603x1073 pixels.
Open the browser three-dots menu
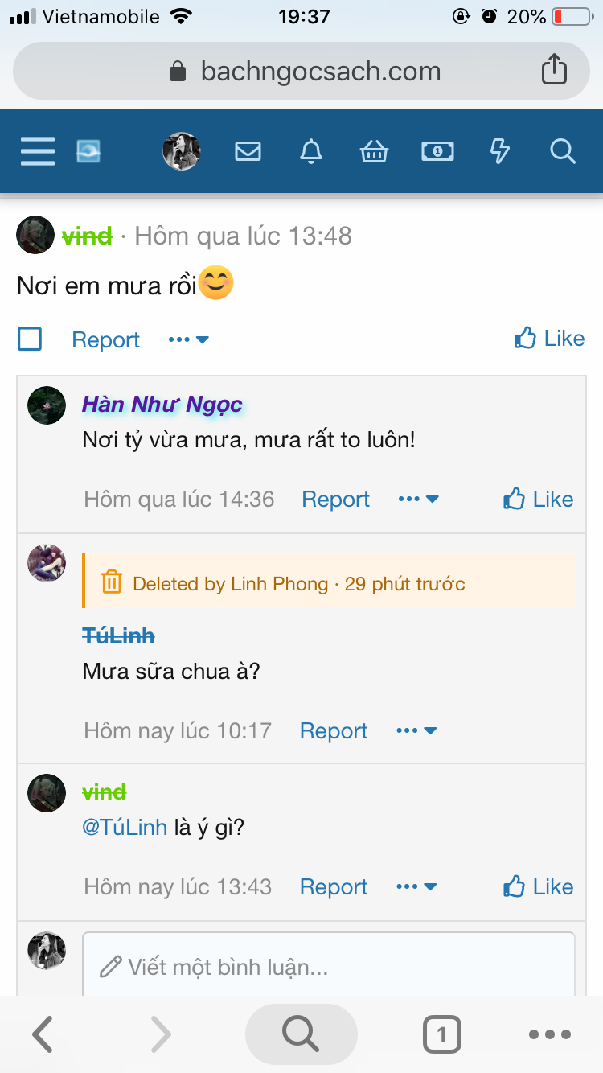550,1034
